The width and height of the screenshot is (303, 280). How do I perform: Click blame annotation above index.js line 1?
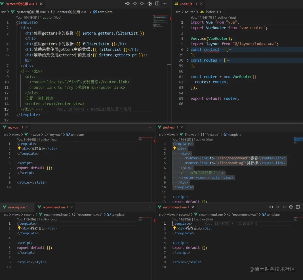point(213,17)
